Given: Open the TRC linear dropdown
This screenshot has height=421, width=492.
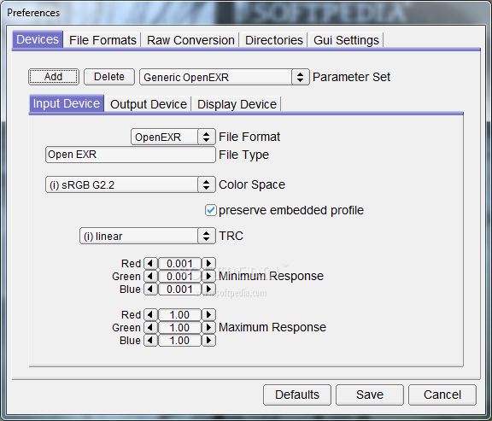Looking at the screenshot, I should coord(148,236).
